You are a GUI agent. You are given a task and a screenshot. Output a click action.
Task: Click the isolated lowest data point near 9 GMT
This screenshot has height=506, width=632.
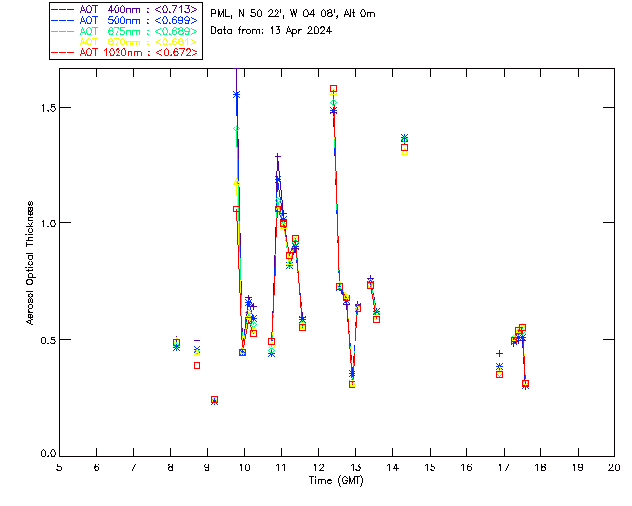click(x=215, y=400)
